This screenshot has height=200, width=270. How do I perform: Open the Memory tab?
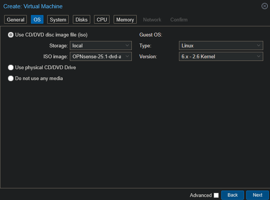pos(125,20)
